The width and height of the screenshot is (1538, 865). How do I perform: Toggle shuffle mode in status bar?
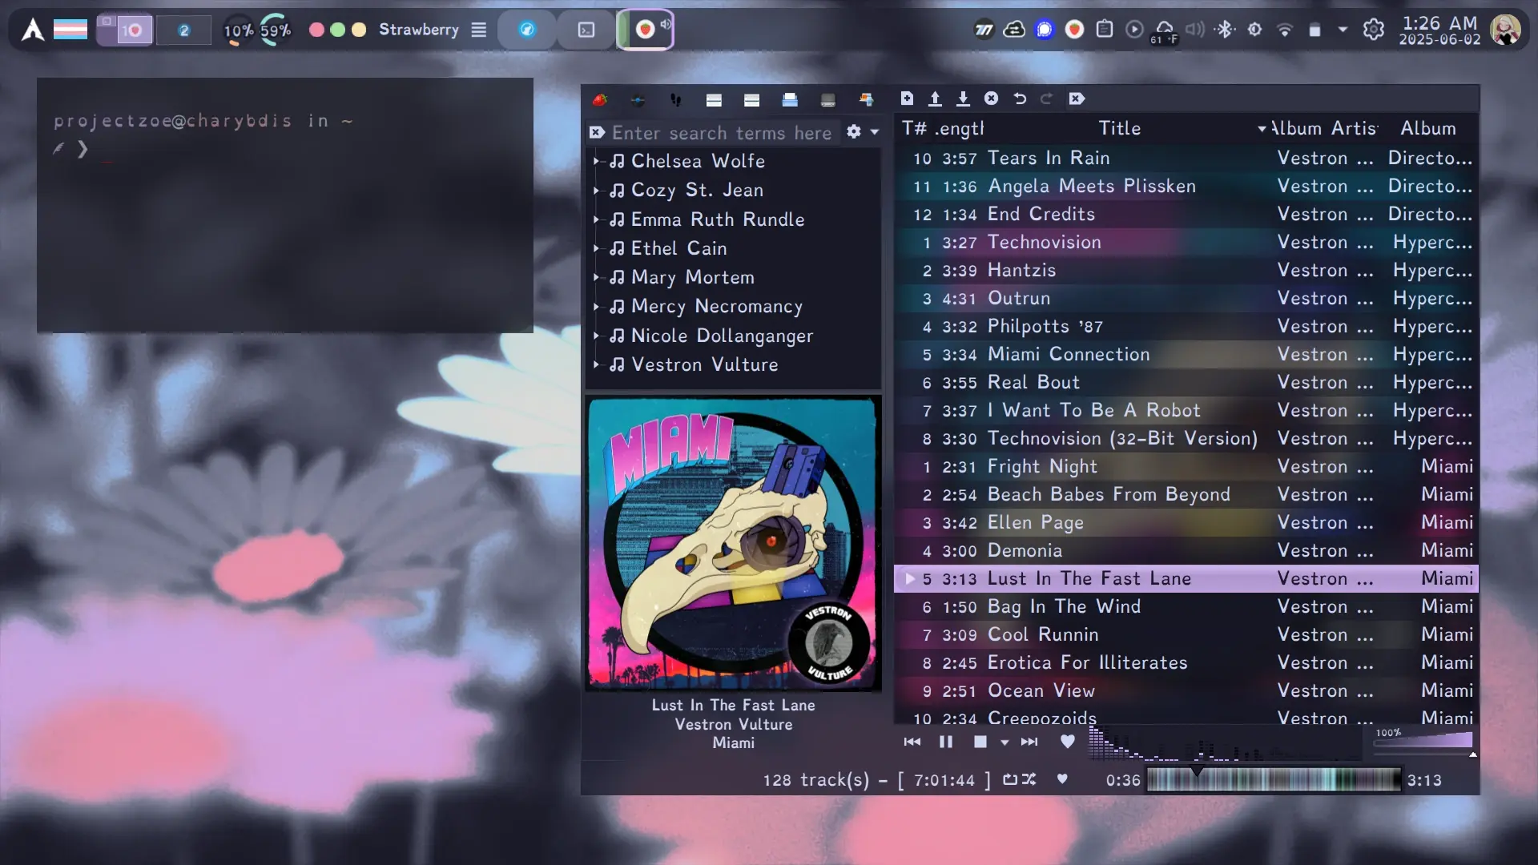click(1029, 779)
